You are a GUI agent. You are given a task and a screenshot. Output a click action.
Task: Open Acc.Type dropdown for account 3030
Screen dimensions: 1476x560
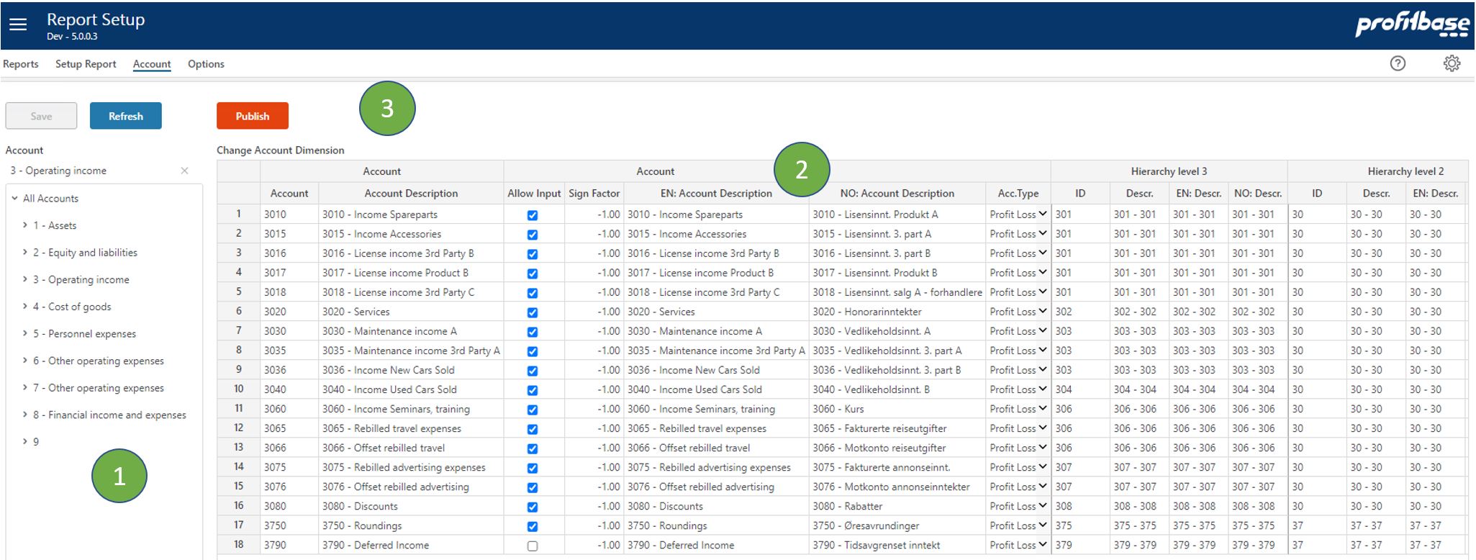pyautogui.click(x=1018, y=331)
